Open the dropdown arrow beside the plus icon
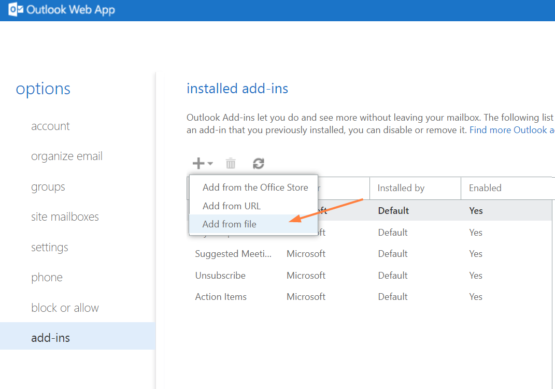Image resolution: width=555 pixels, height=389 pixels. (x=210, y=163)
